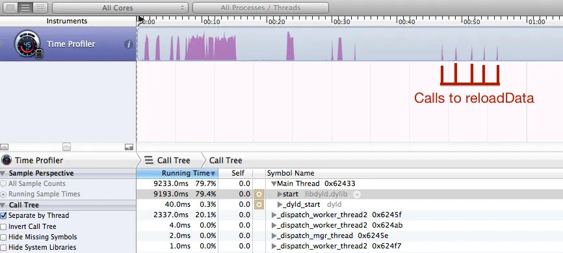Select the Time Profiler instrument track label
The height and width of the screenshot is (253, 563).
(x=71, y=44)
